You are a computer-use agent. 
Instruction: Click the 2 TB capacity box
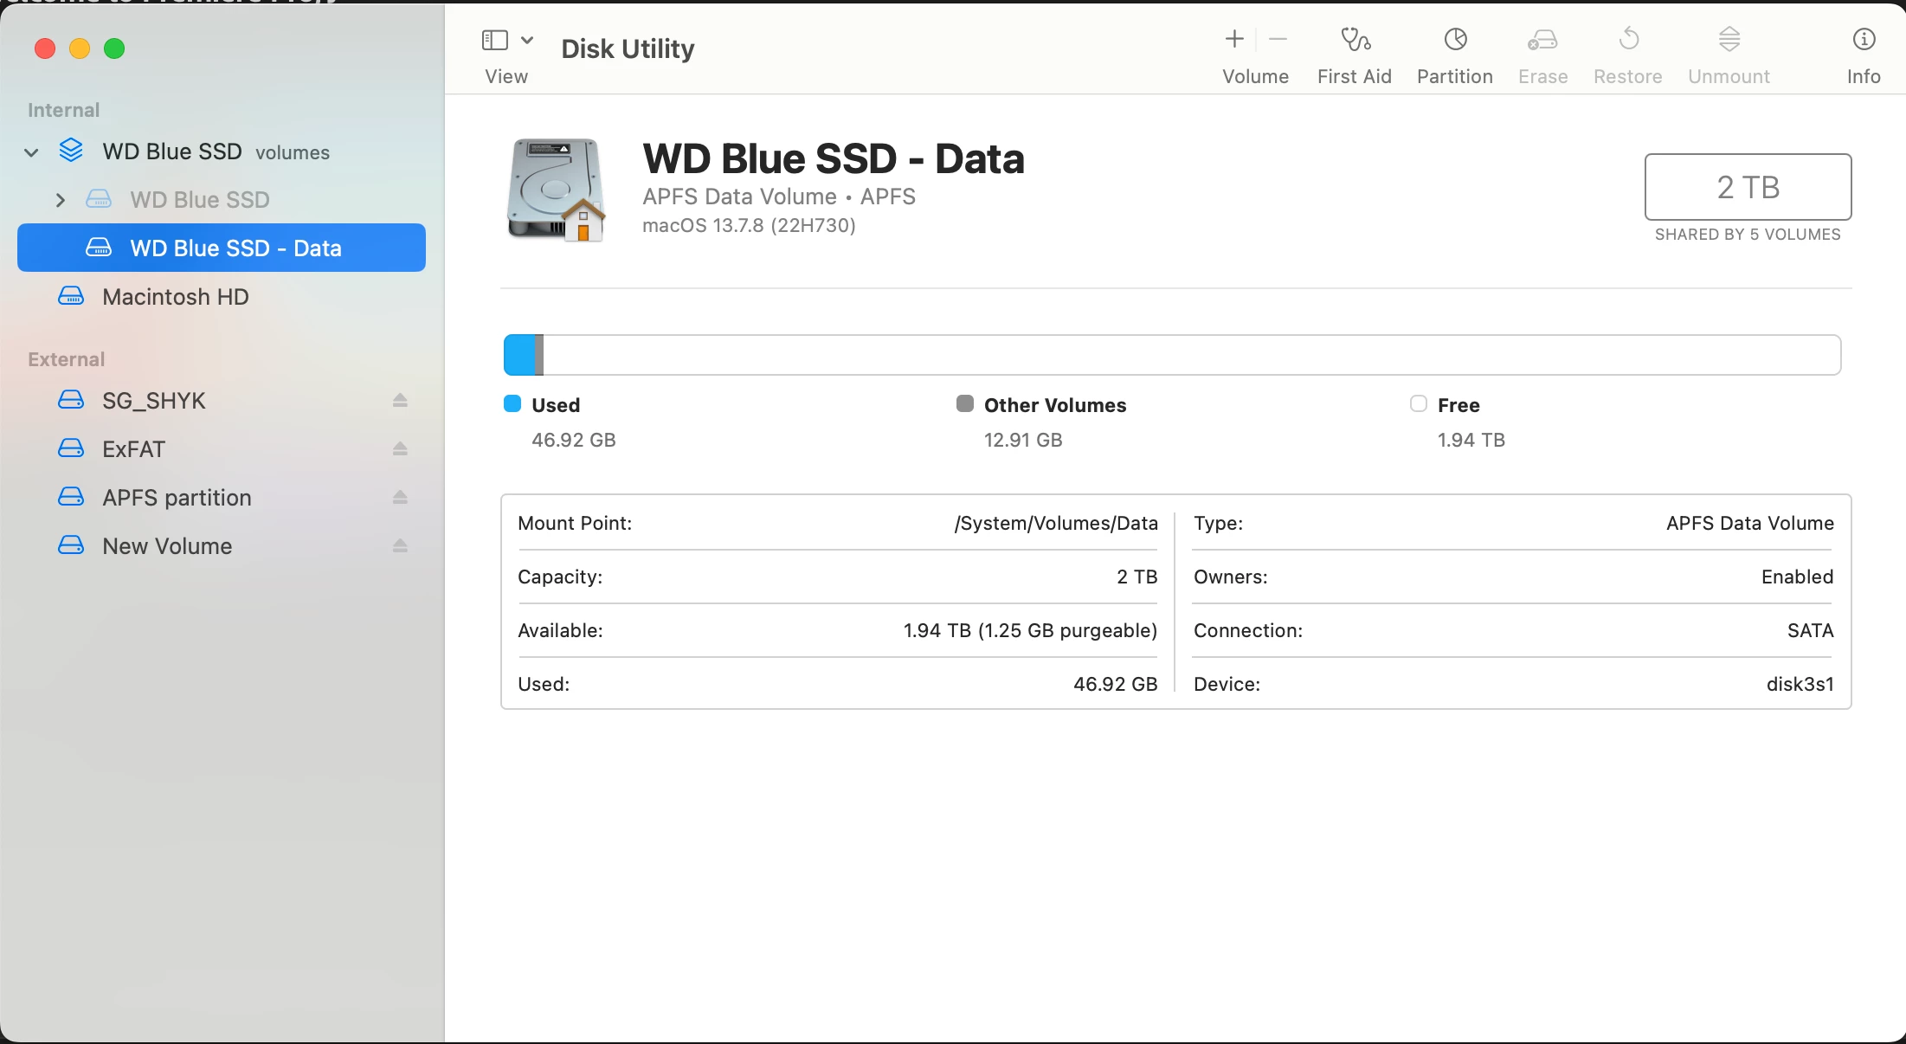[1748, 187]
